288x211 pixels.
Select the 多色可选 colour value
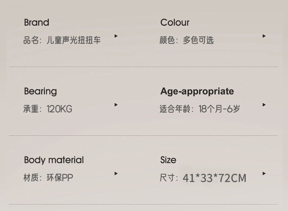(x=198, y=40)
